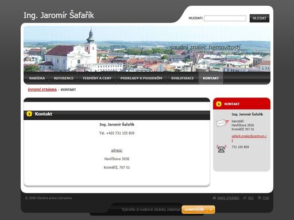Select the Kontakt tab in navigation bar

pyautogui.click(x=211, y=78)
